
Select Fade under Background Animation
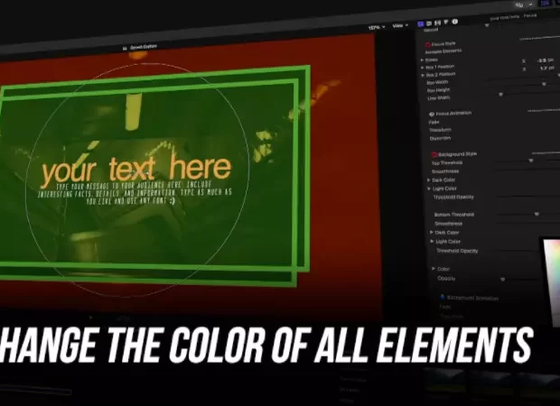tap(445, 307)
